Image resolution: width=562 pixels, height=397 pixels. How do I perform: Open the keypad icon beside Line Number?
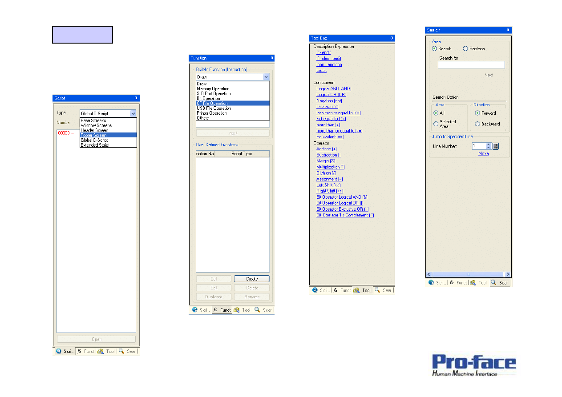pos(496,146)
